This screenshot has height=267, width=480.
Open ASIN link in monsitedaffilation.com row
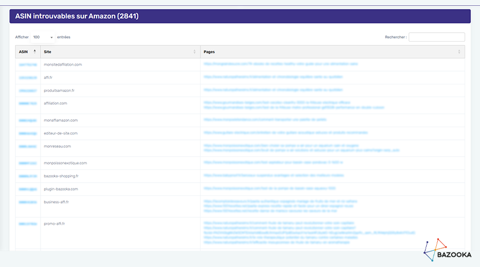28,65
